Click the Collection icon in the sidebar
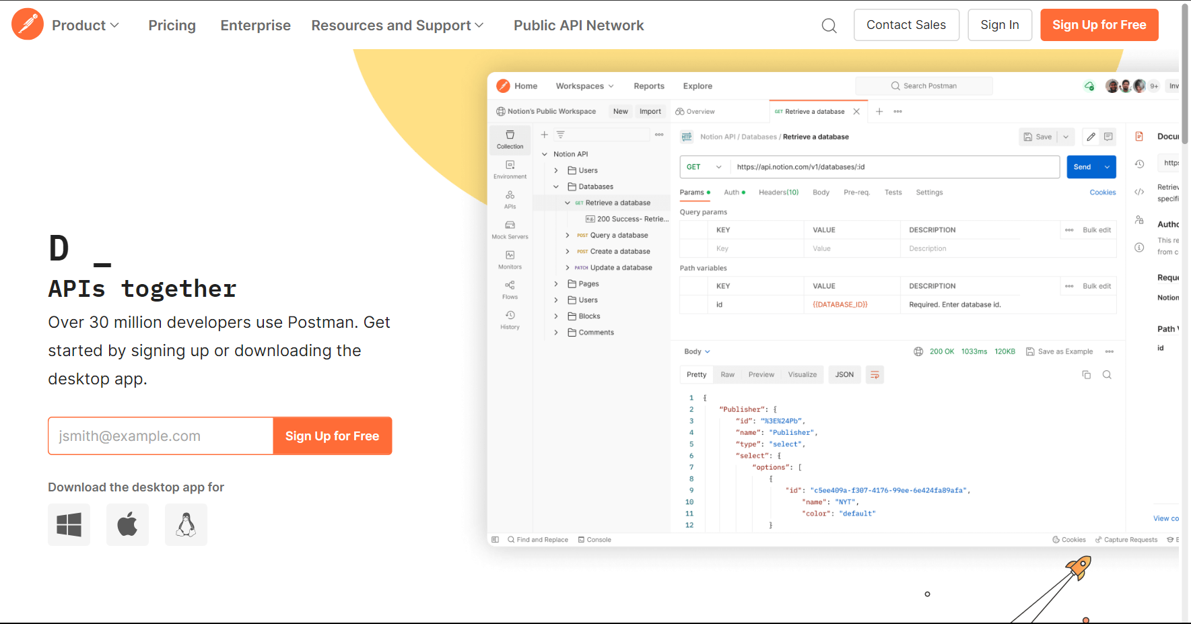The image size is (1191, 624). (510, 139)
